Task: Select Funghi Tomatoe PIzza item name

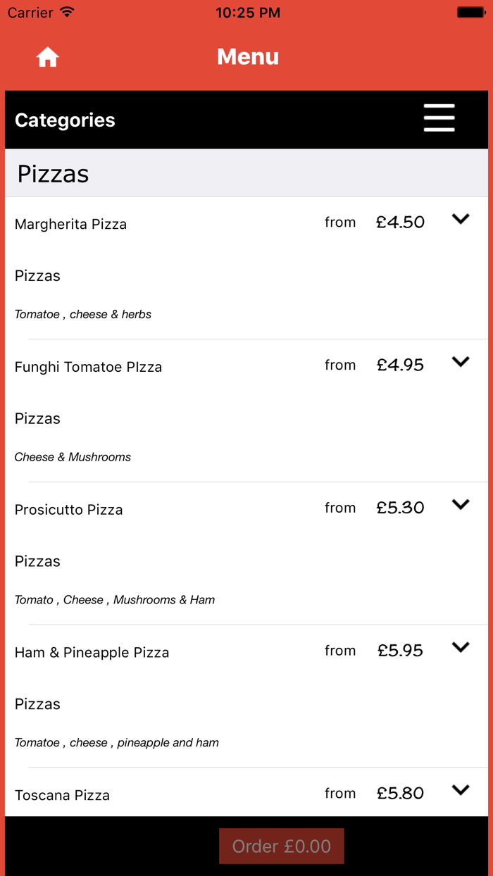Action: [x=88, y=367]
